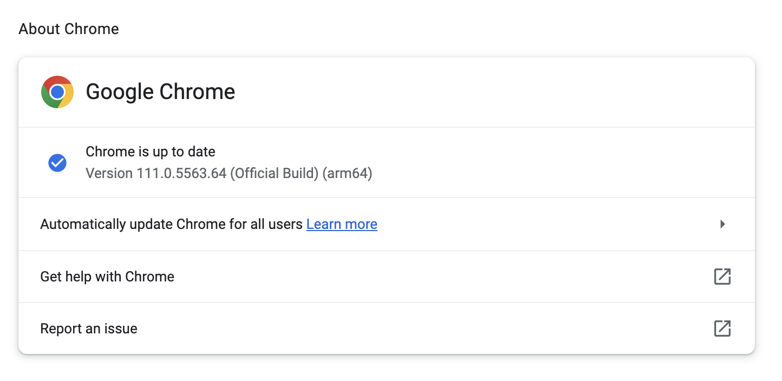Open automatic update options via the arrow

click(x=722, y=224)
